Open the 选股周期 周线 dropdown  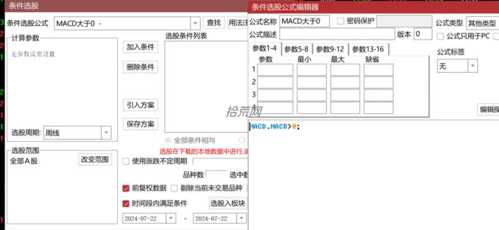pyautogui.click(x=106, y=133)
